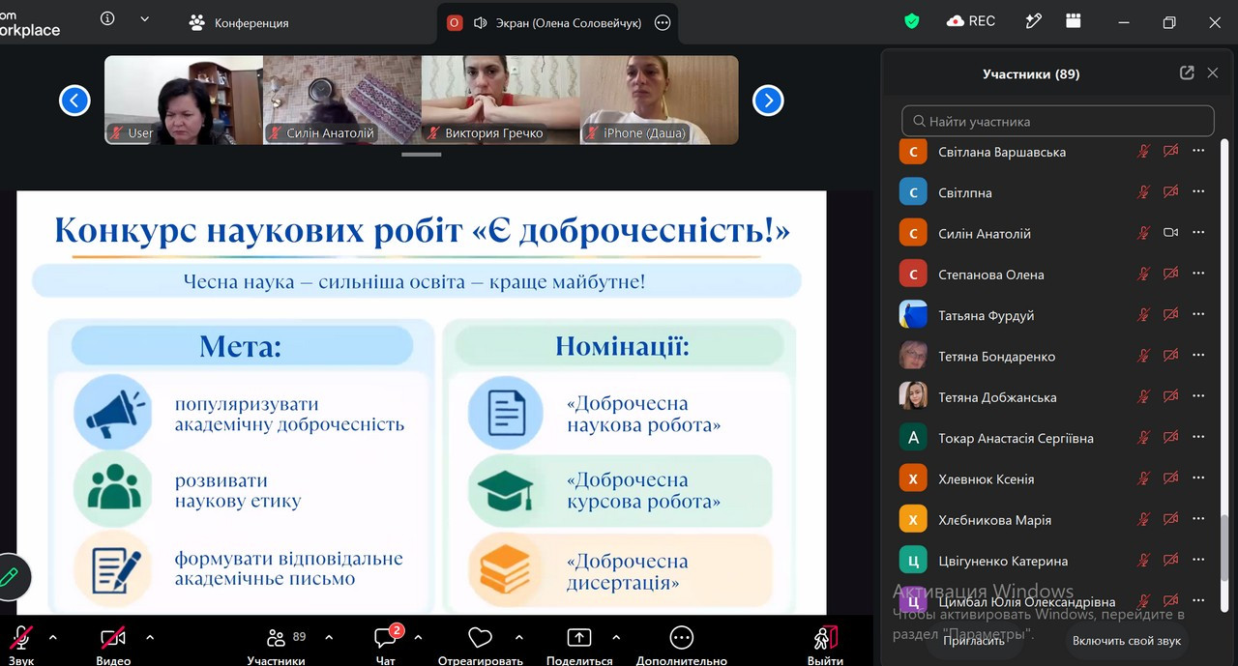Image resolution: width=1238 pixels, height=666 pixels.
Task: Switch to the Конференция tab
Action: [239, 22]
